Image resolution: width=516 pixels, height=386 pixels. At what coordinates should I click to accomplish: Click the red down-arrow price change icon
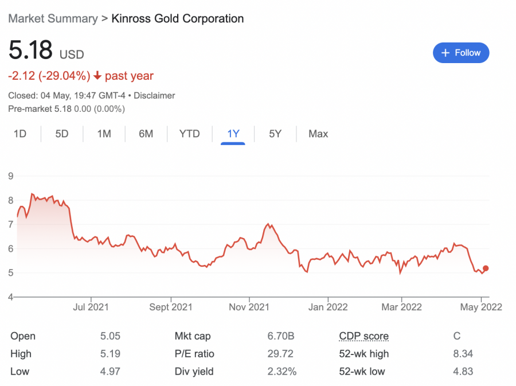click(x=97, y=76)
